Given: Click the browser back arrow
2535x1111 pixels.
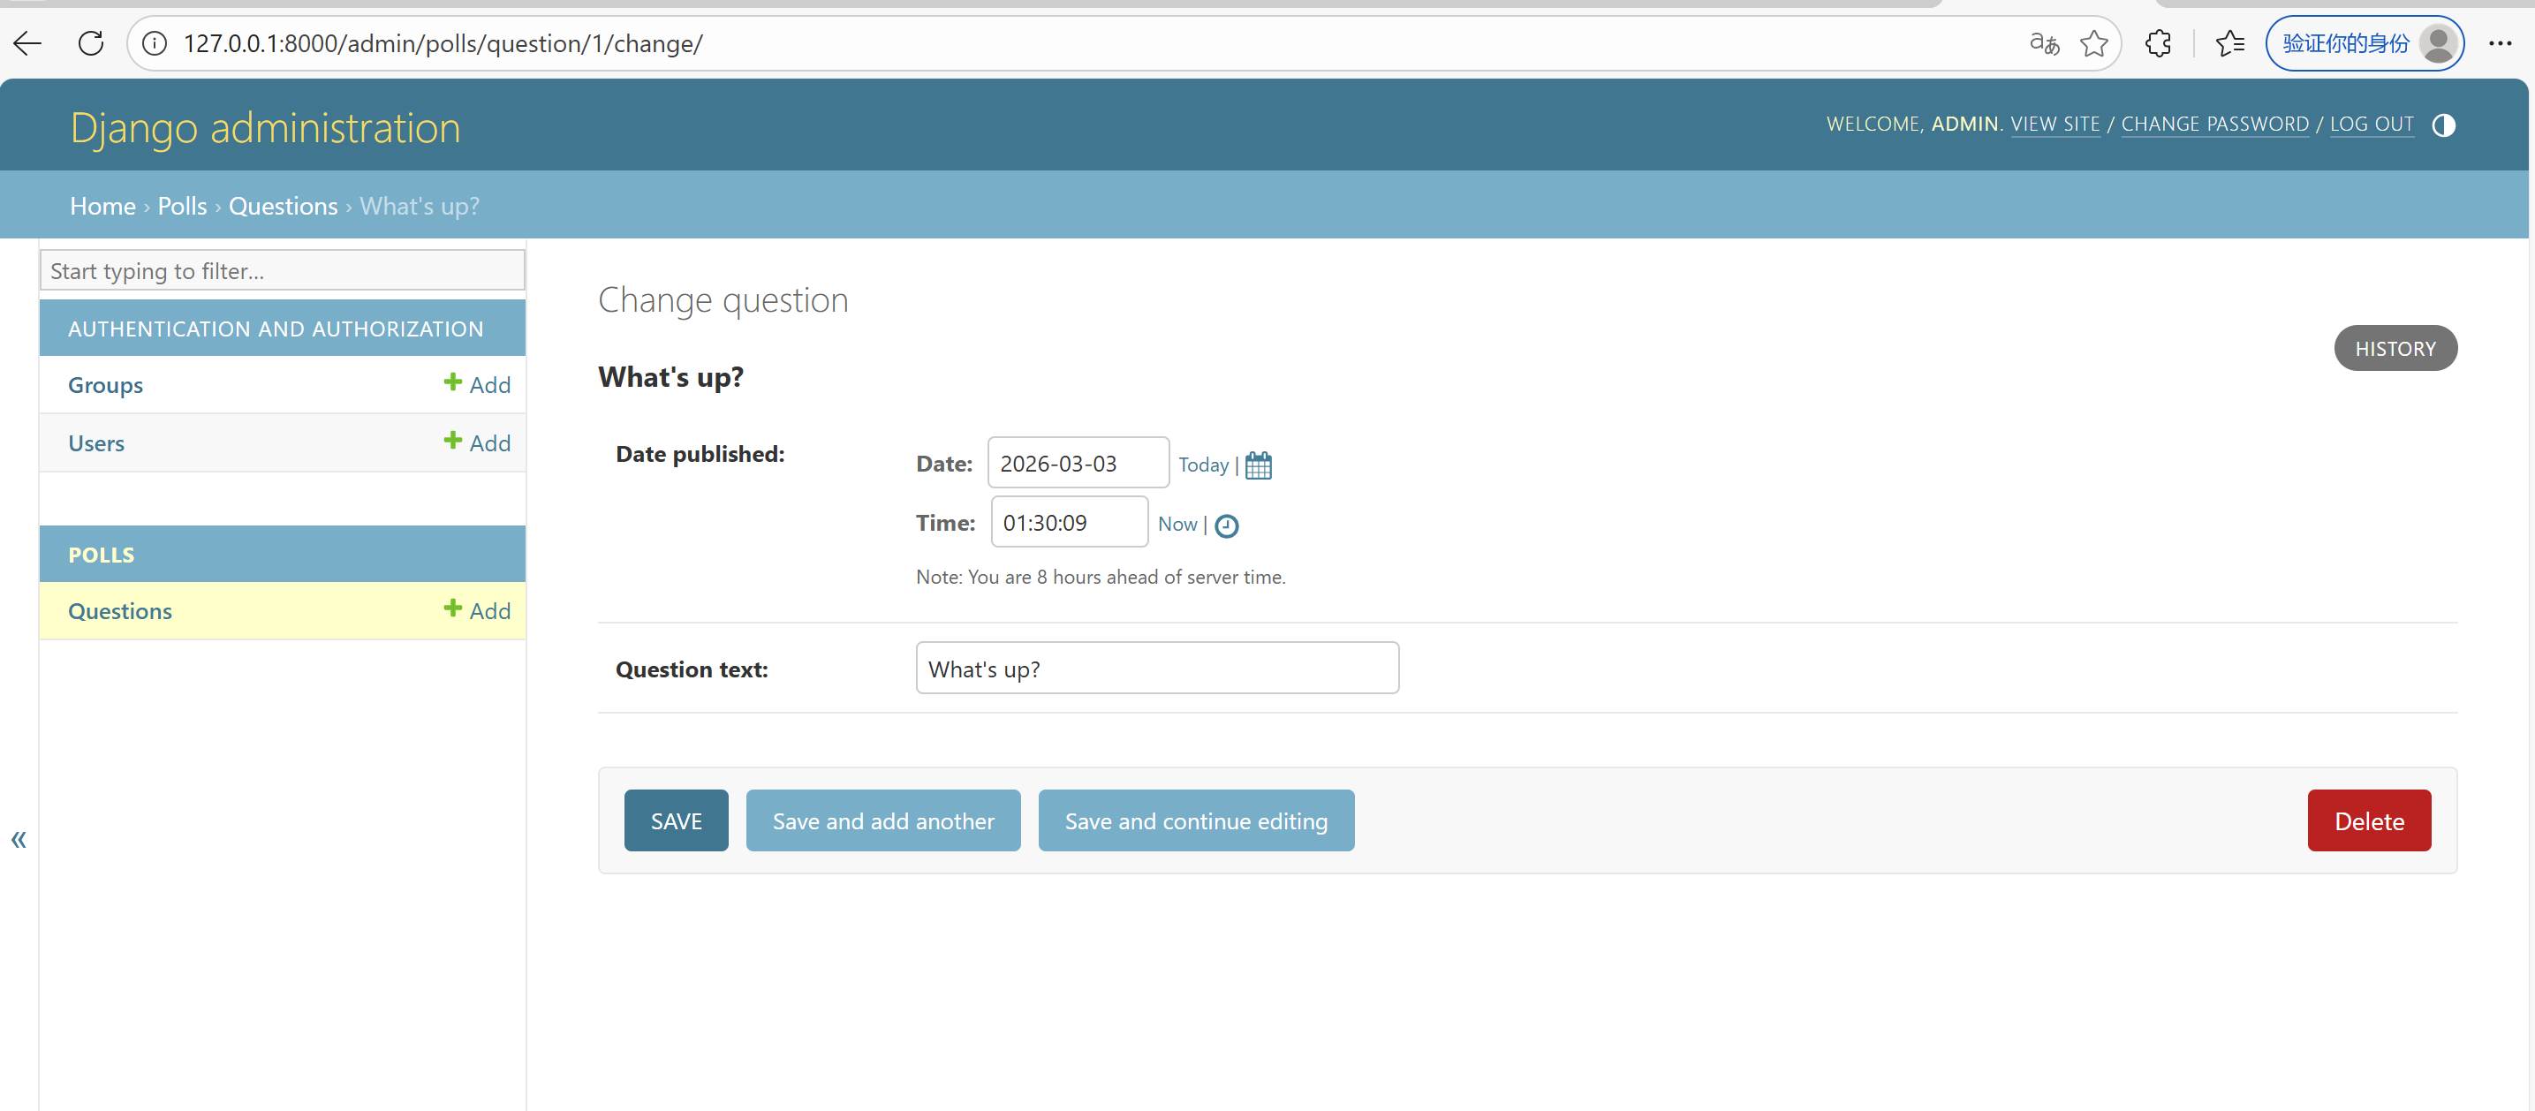Looking at the screenshot, I should click(x=27, y=43).
